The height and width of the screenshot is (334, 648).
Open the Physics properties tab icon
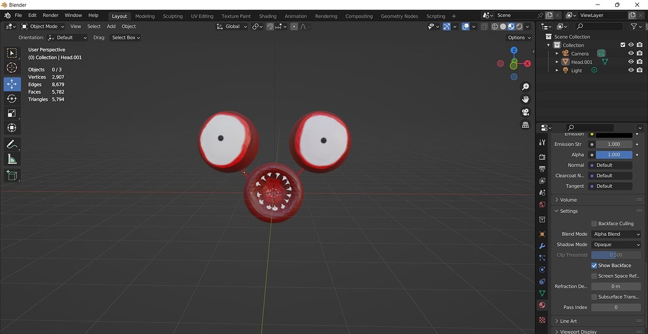click(x=542, y=269)
